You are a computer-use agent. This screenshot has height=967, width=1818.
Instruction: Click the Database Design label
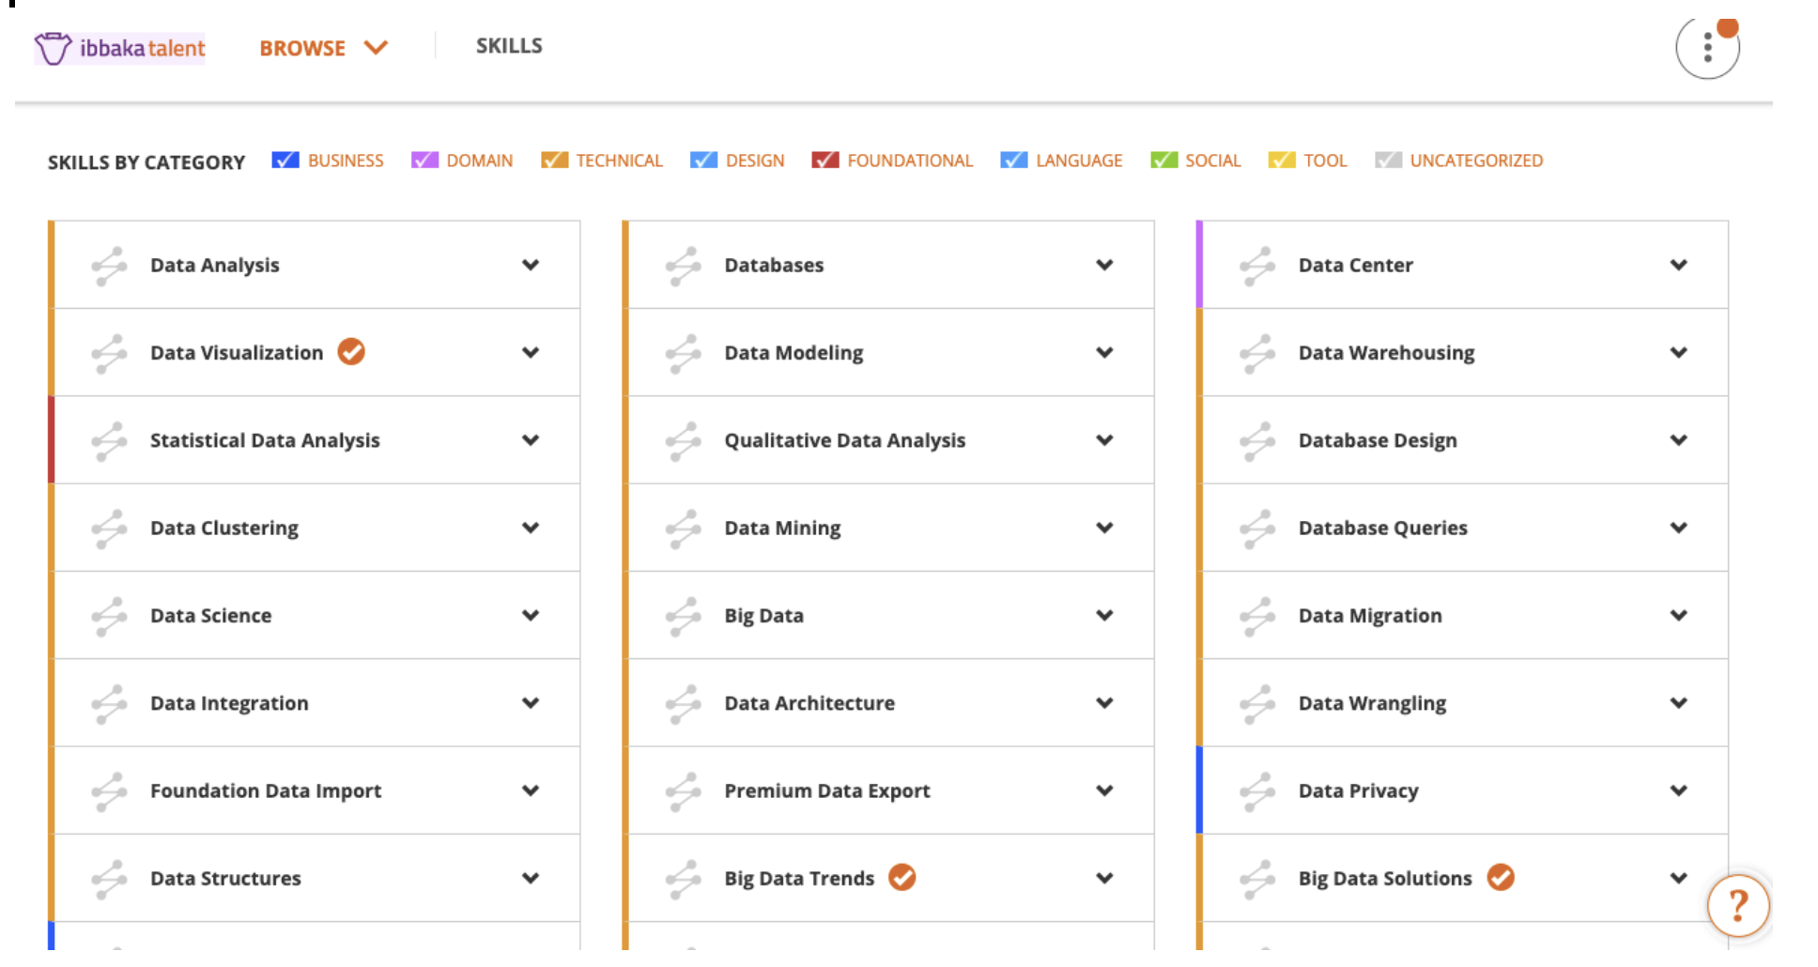click(x=1378, y=440)
